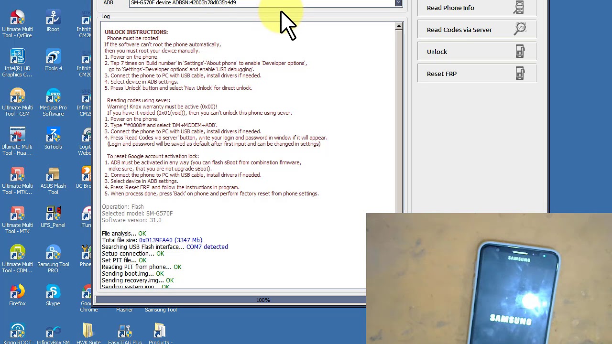This screenshot has height=344, width=612.
Task: Launch Ultimate Multi Tool - GSM shortcut
Action: 17,102
